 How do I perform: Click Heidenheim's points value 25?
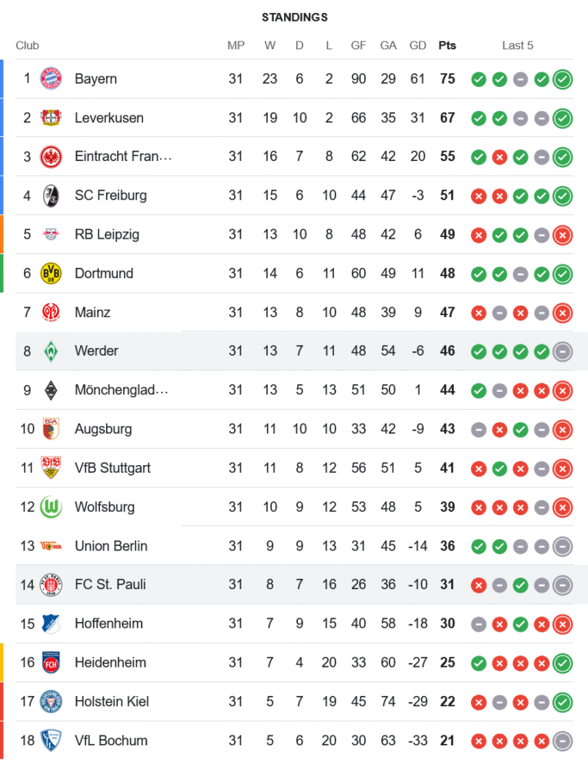(x=447, y=662)
